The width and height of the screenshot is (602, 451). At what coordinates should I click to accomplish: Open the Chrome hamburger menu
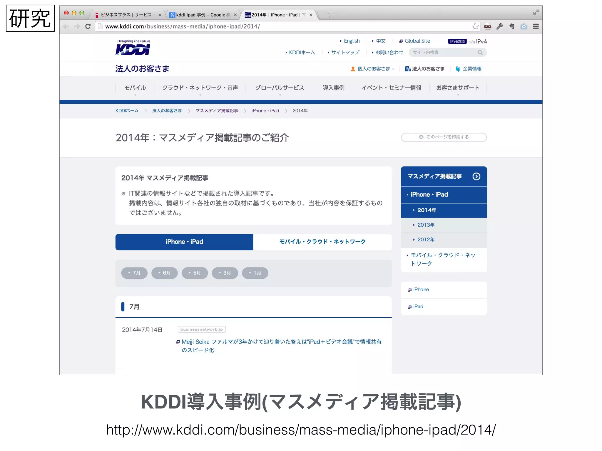click(536, 26)
